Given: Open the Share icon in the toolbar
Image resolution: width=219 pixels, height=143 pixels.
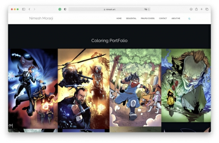Looking at the screenshot, I should coord(196,9).
